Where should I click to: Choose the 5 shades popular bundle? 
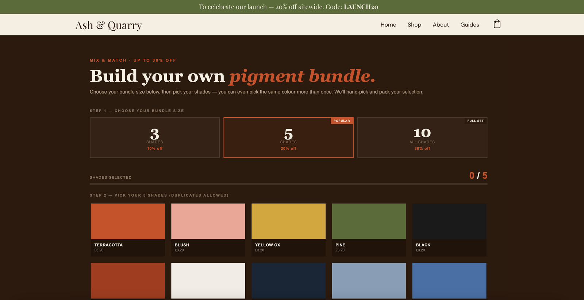288,138
